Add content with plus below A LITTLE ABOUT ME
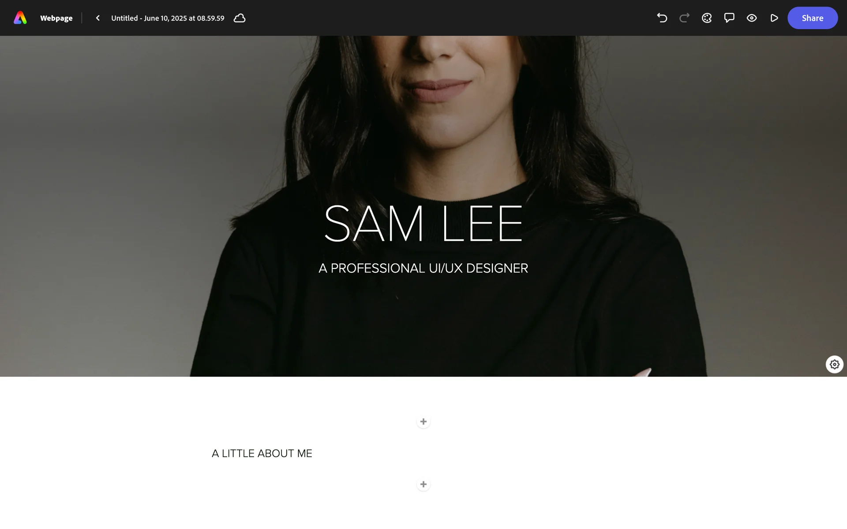This screenshot has height=529, width=847. tap(423, 484)
